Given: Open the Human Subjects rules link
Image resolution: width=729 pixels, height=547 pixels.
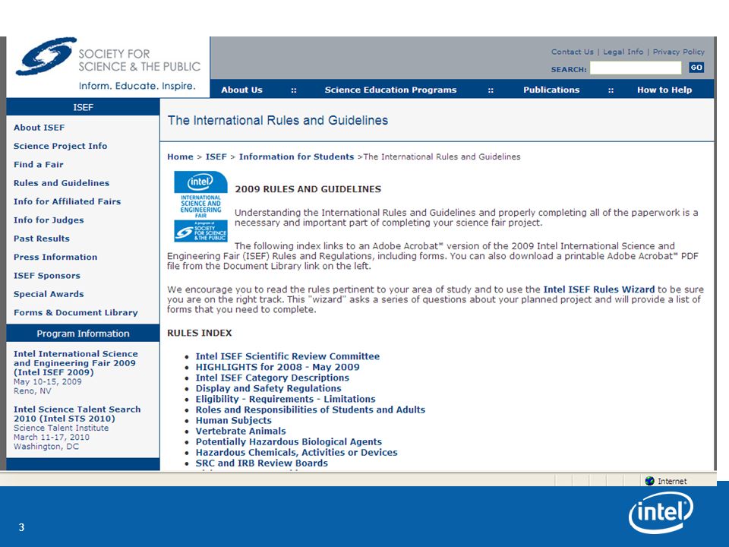Looking at the screenshot, I should (233, 420).
